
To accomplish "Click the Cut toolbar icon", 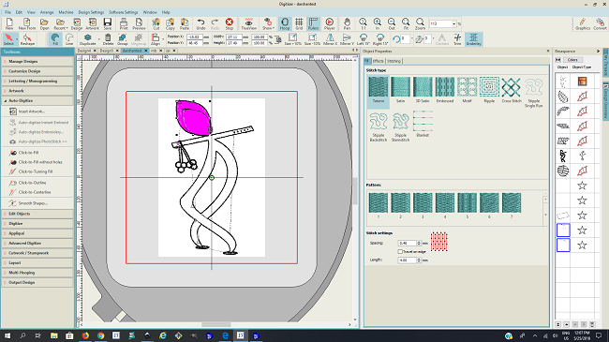I will [156, 23].
